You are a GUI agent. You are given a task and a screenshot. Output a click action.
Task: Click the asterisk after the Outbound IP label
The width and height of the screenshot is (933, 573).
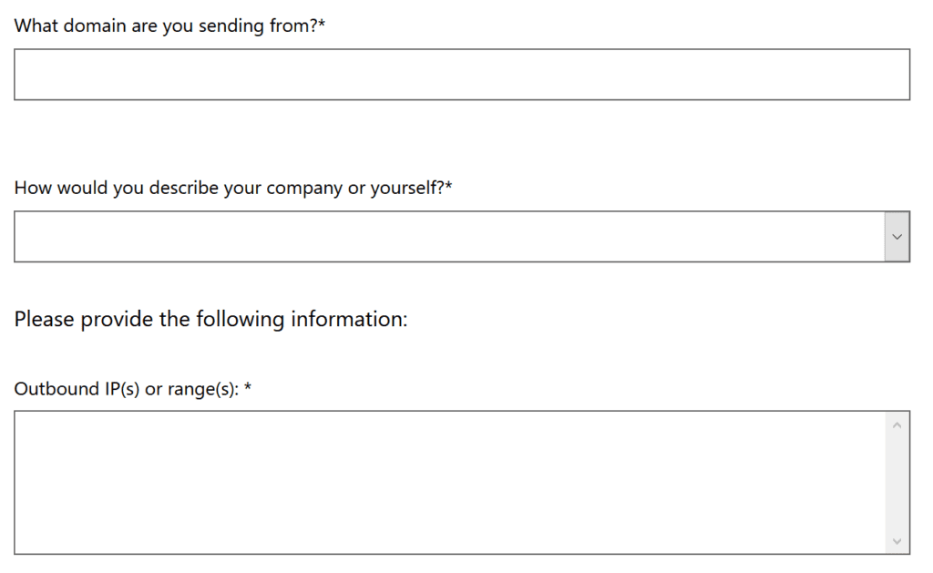pos(248,388)
